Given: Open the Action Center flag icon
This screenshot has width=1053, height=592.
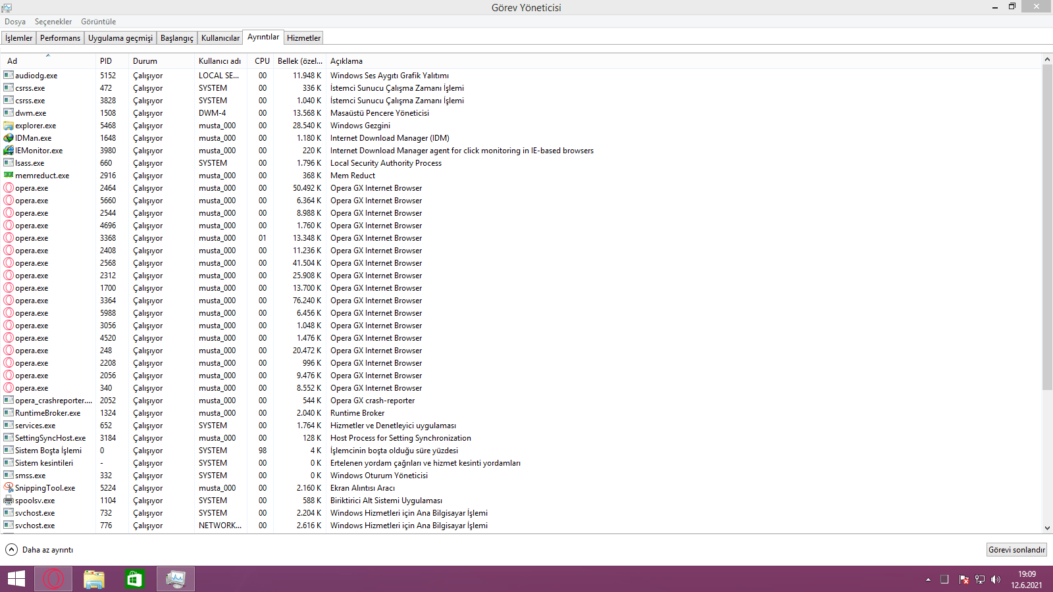Looking at the screenshot, I should click(x=963, y=580).
